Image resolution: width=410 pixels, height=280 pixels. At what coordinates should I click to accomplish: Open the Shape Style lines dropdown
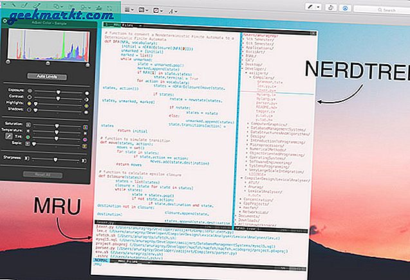click(129, 10)
